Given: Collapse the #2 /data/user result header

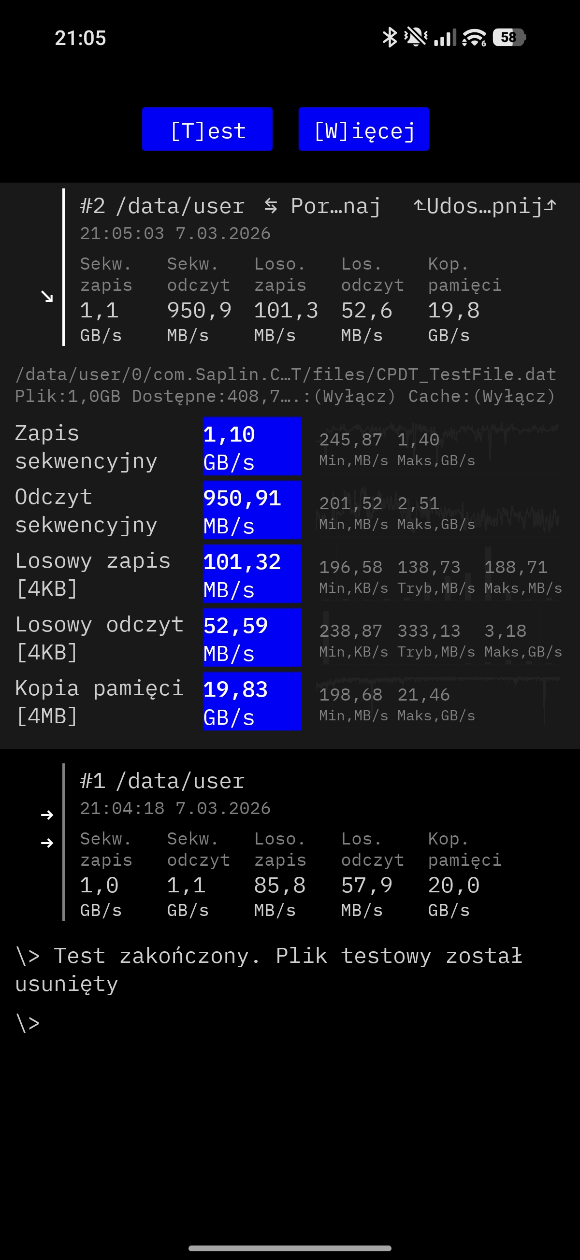Looking at the screenshot, I should tap(162, 206).
